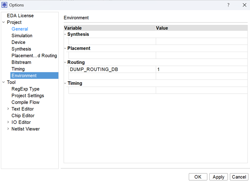The width and height of the screenshot is (250, 182).
Task: Click the Options dialog app icon
Action: [4, 5]
